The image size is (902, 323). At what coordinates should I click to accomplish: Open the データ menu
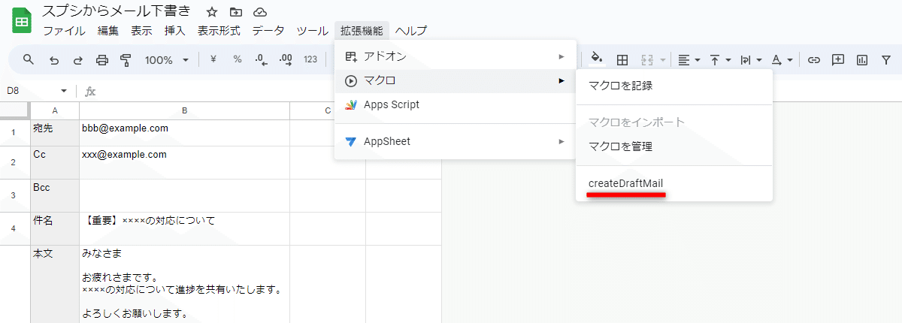pyautogui.click(x=268, y=31)
